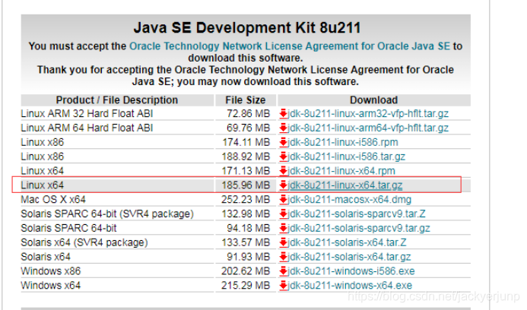The image size is (527, 310).
Task: Download the jdk-8u211-linux-i586.tar.gz link
Action: pos(347,157)
